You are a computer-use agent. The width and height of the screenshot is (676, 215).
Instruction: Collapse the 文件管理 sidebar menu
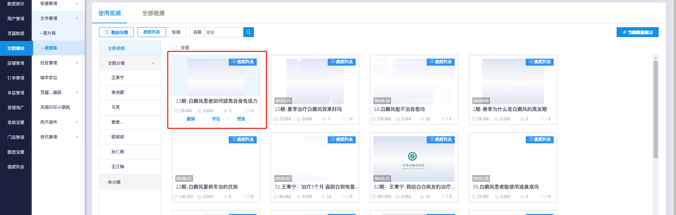click(x=77, y=18)
